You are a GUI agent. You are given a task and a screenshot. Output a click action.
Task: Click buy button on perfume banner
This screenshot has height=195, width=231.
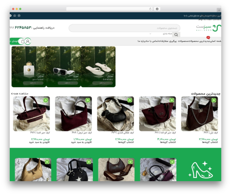[33, 83]
